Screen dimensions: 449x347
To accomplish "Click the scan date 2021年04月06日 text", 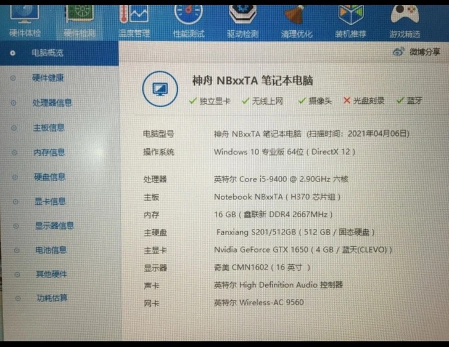I will 378,134.
